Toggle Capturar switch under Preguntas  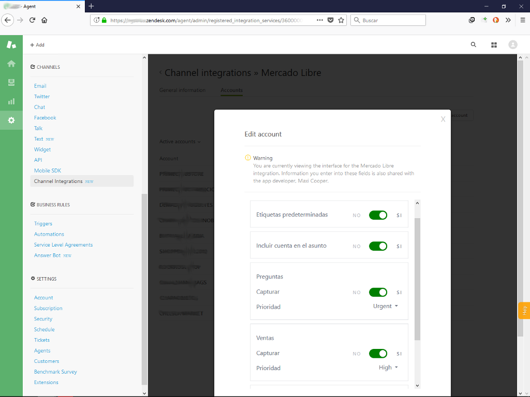click(378, 292)
